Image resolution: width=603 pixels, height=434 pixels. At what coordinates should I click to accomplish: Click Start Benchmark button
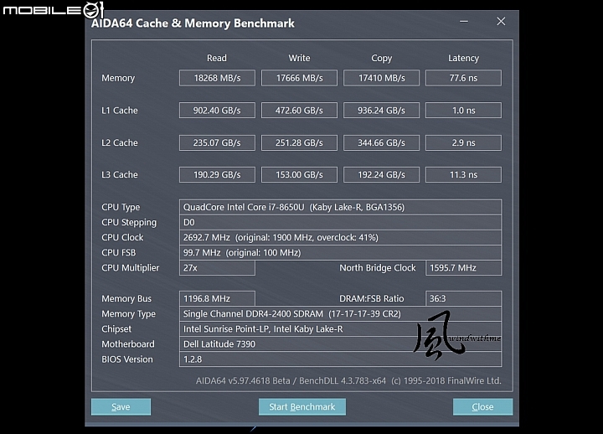301,406
